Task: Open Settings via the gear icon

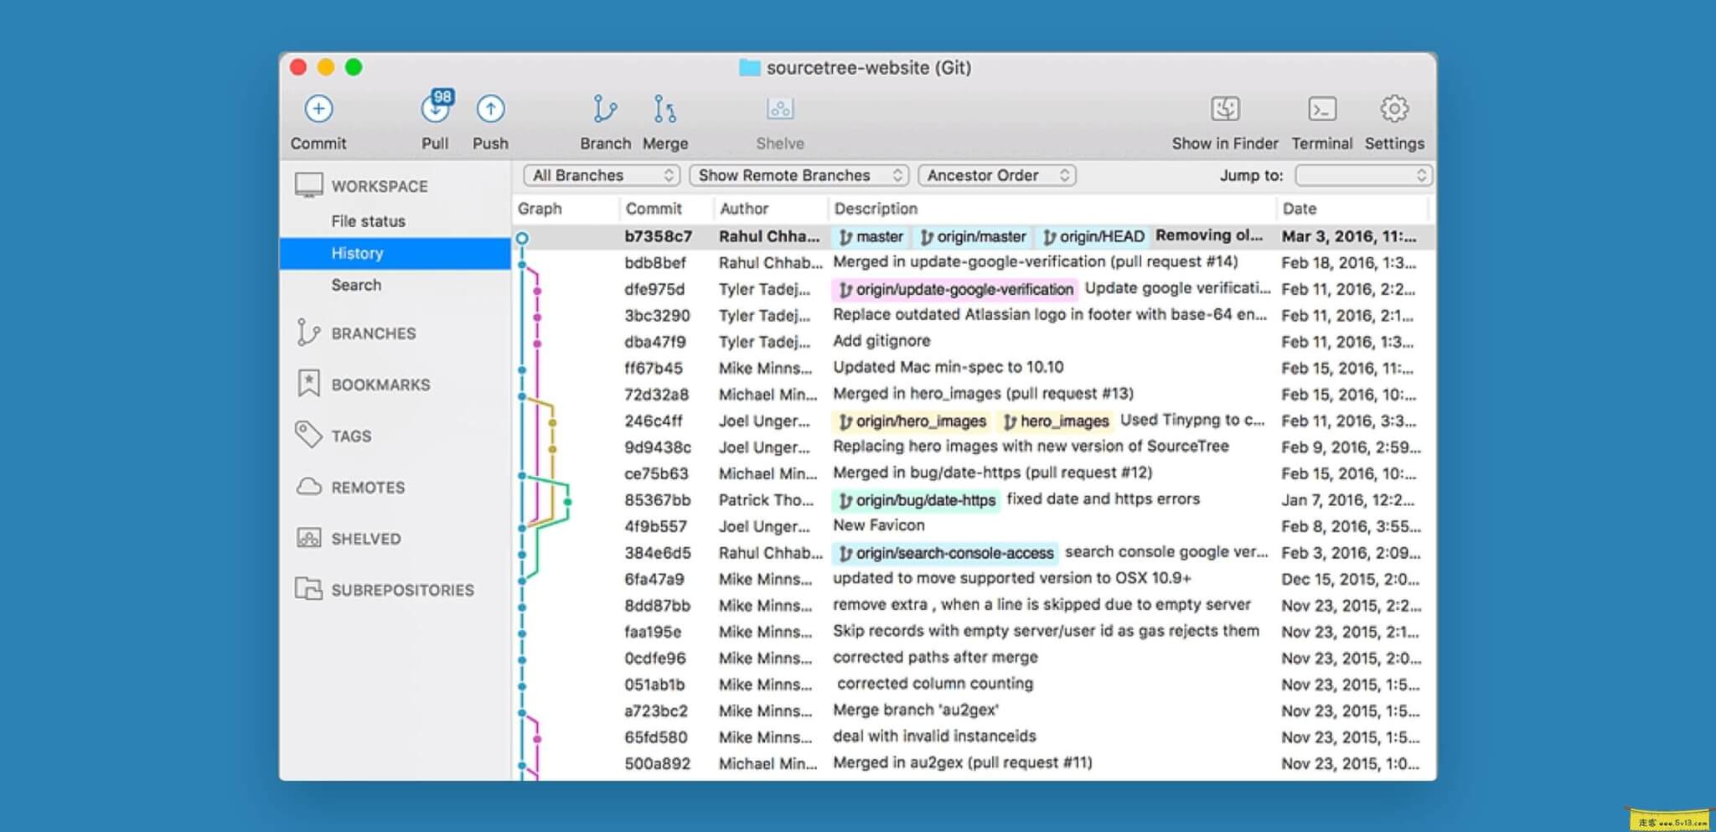Action: [x=1393, y=109]
